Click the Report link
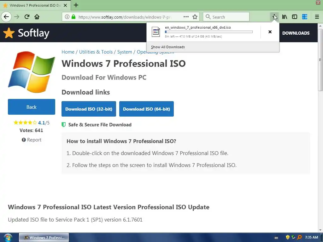323x242 pixels. pyautogui.click(x=32, y=140)
